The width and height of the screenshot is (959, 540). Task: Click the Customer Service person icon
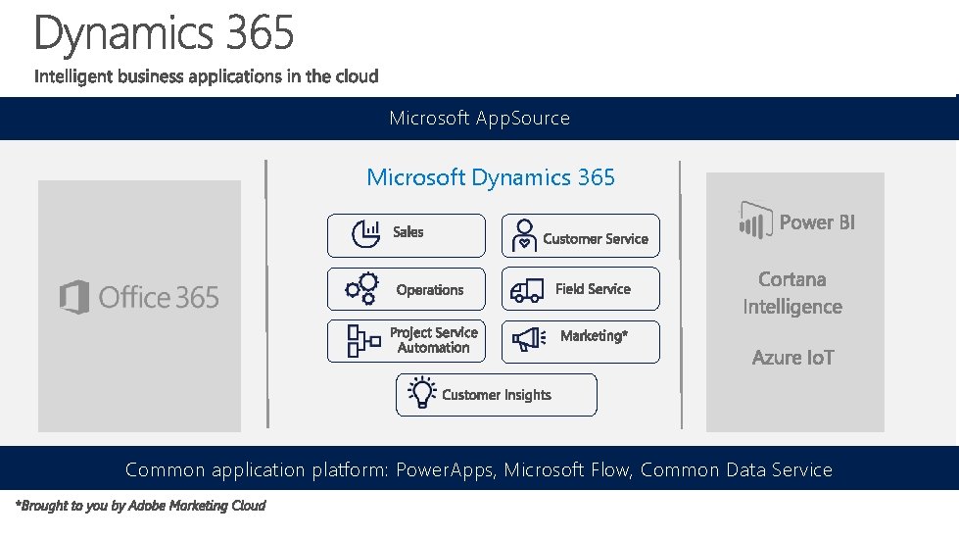pyautogui.click(x=524, y=235)
